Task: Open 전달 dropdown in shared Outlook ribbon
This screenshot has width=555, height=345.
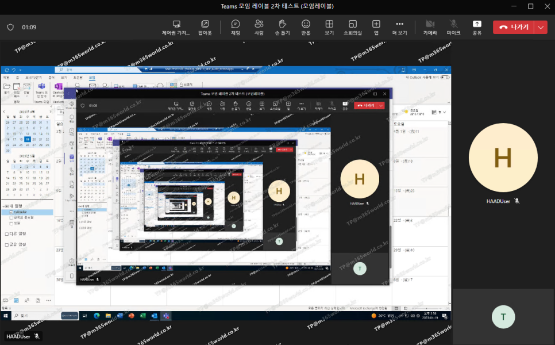Action: (27, 95)
